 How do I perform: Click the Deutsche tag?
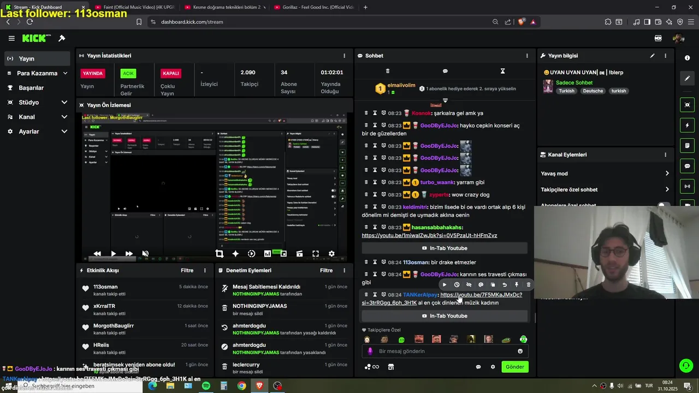click(593, 91)
